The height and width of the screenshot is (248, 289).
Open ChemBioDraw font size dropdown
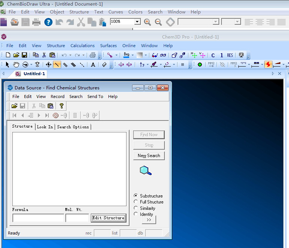coord(238,22)
